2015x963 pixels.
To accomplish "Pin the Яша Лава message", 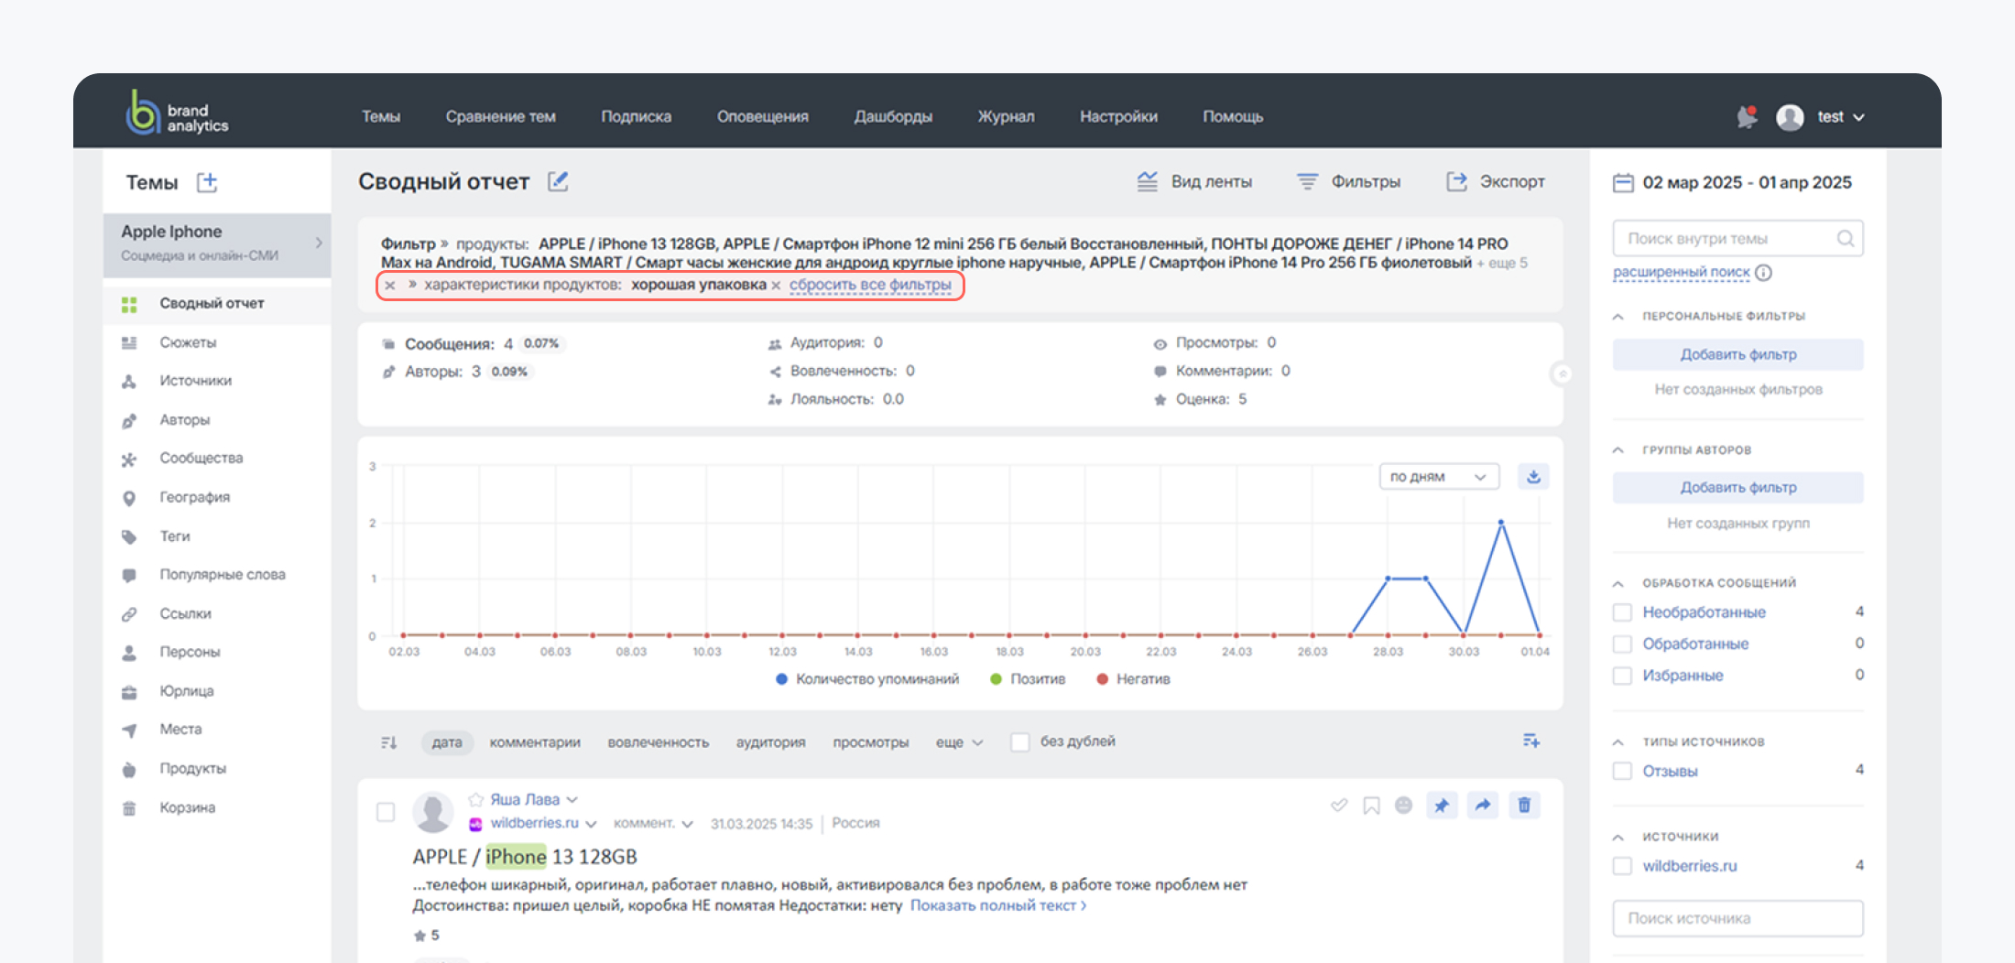I will 1442,806.
